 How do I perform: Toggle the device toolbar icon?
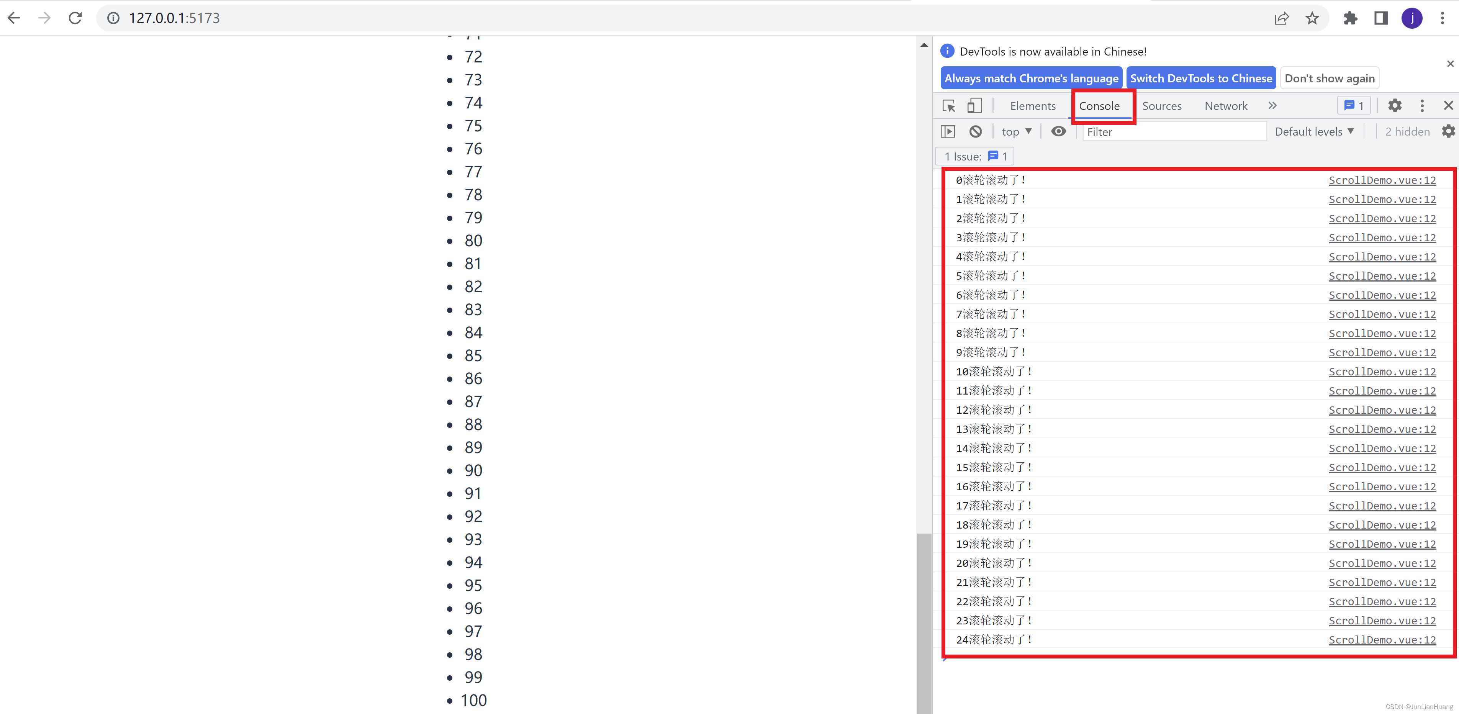(974, 106)
